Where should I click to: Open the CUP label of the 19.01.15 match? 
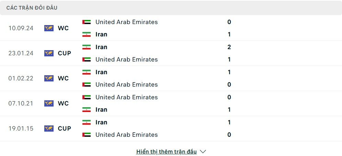tap(64, 129)
